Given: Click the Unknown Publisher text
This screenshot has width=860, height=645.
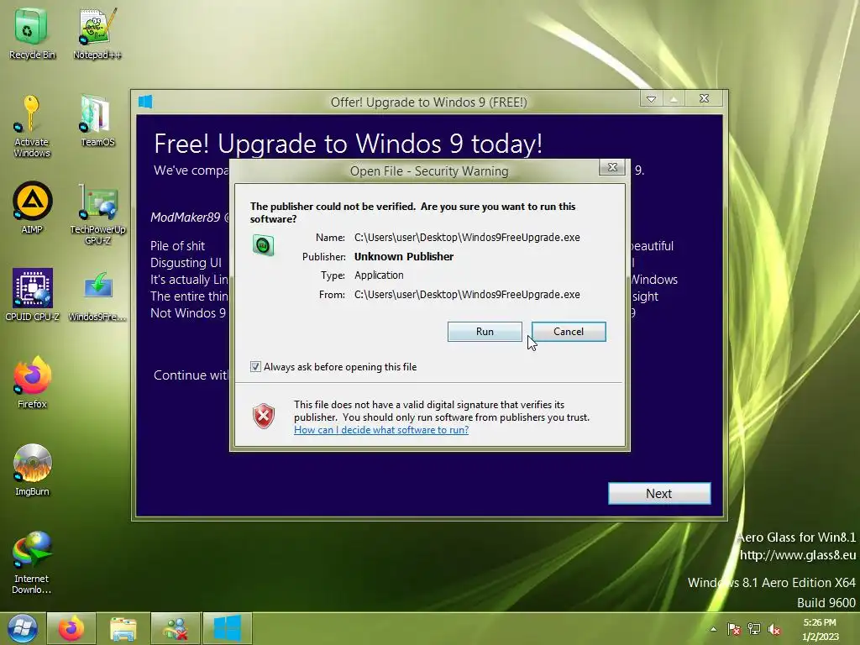Looking at the screenshot, I should 404,256.
